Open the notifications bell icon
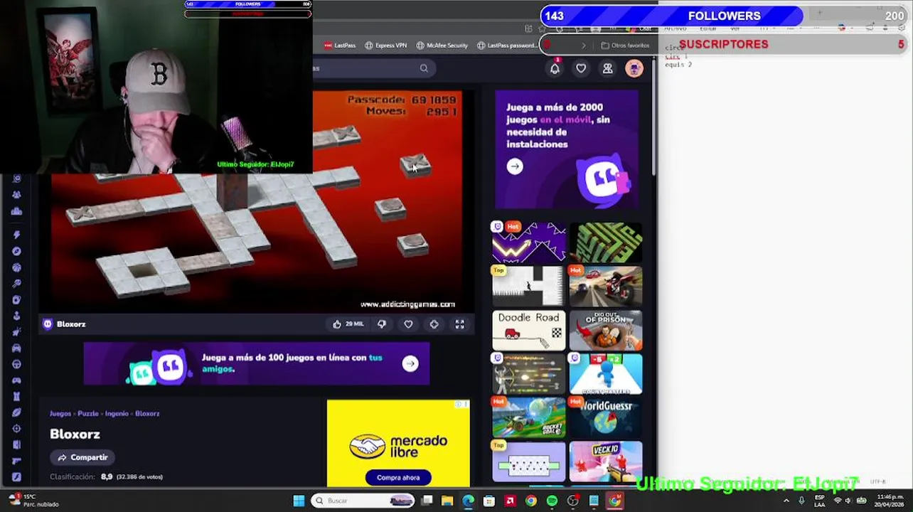This screenshot has height=512, width=913. (555, 68)
